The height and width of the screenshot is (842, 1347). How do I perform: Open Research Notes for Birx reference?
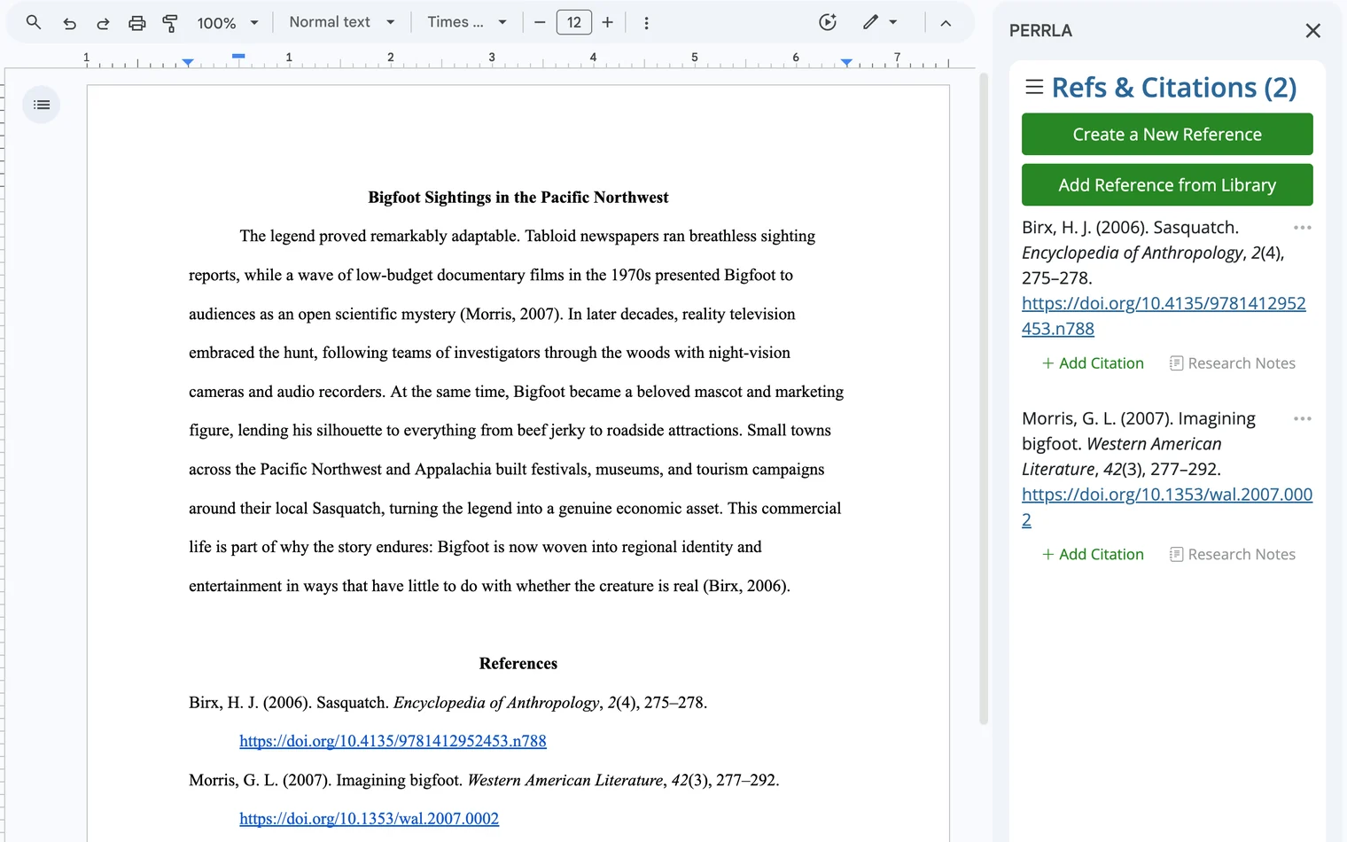pyautogui.click(x=1233, y=363)
